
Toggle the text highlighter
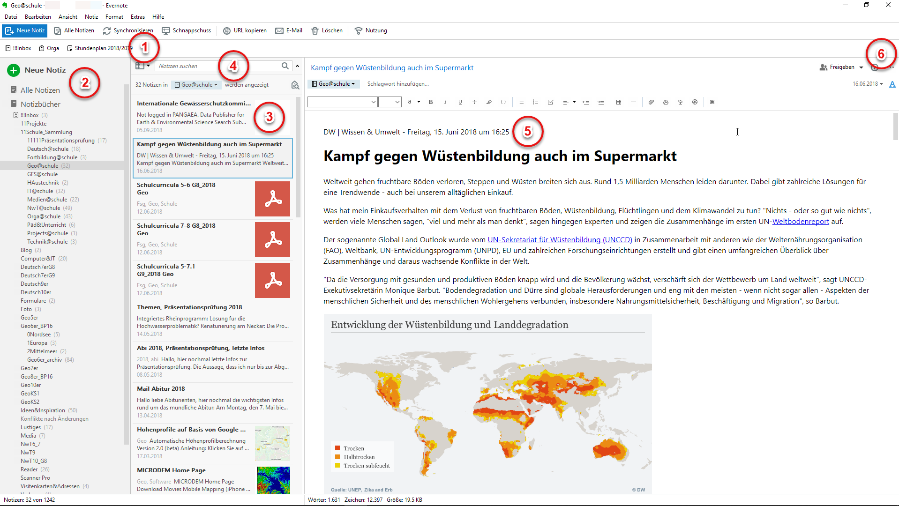tap(489, 102)
